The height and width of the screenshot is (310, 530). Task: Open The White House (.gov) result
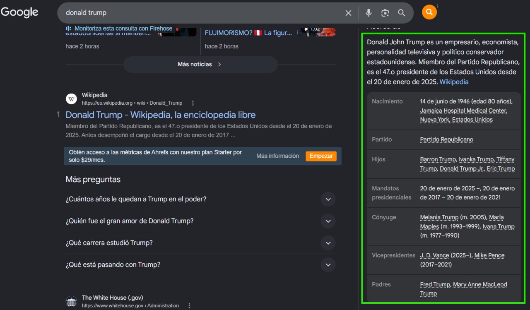[113, 298]
